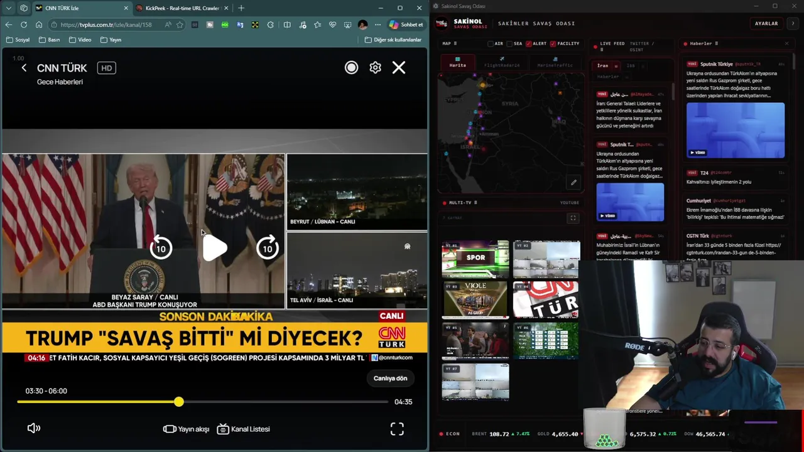Open AYARLAR in Sakinol window

(x=766, y=23)
